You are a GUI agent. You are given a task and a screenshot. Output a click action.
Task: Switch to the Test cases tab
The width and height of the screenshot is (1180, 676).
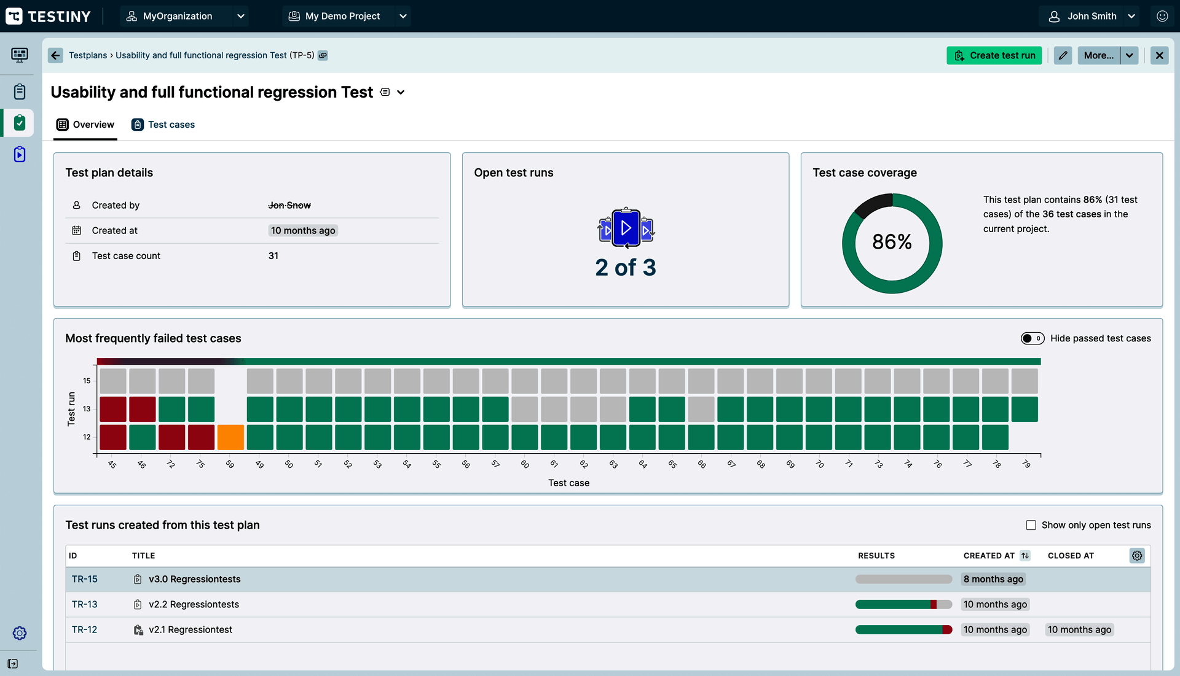pyautogui.click(x=163, y=125)
